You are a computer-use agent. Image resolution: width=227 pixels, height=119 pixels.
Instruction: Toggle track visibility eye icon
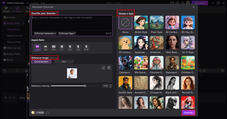pyautogui.click(x=10, y=98)
